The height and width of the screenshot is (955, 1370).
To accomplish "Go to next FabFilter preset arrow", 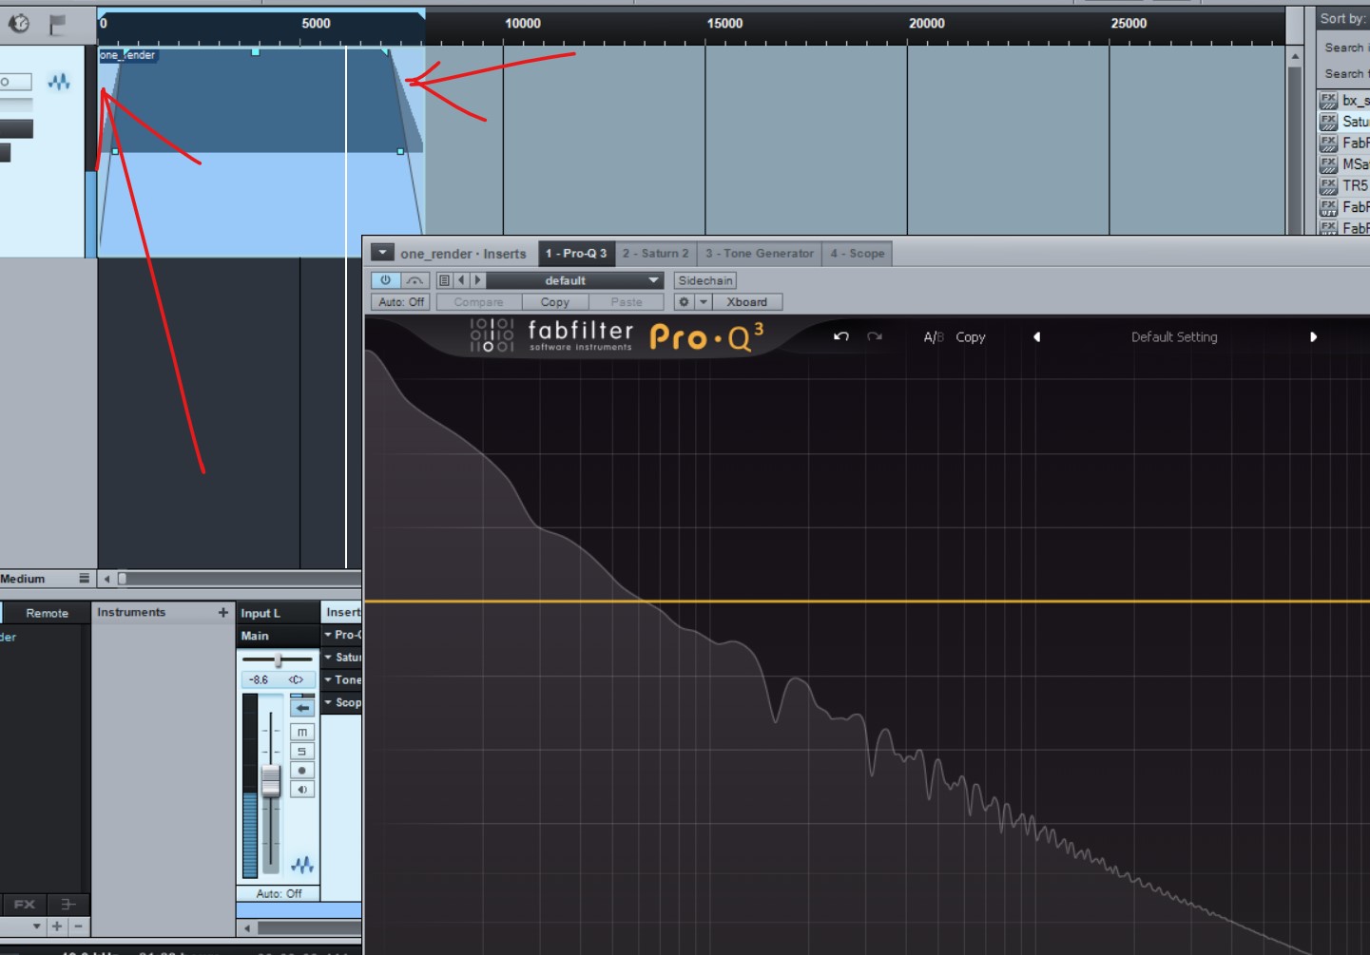I will [1313, 337].
